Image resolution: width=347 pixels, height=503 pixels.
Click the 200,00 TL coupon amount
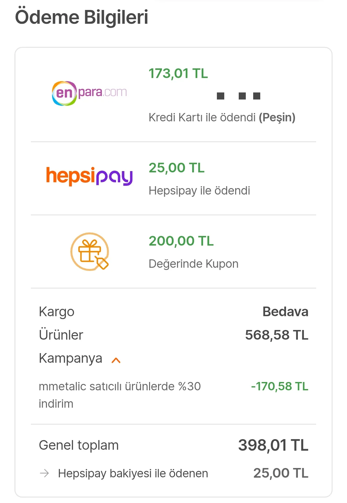(181, 241)
